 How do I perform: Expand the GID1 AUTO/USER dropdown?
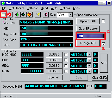pyautogui.click(x=89, y=60)
